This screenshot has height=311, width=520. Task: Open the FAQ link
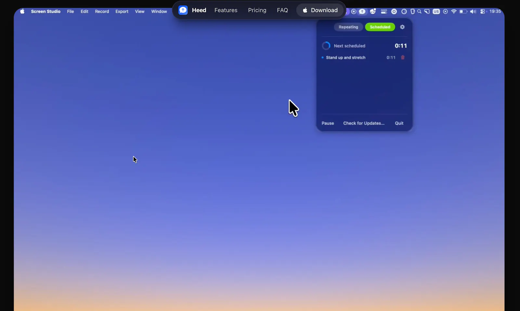click(282, 10)
